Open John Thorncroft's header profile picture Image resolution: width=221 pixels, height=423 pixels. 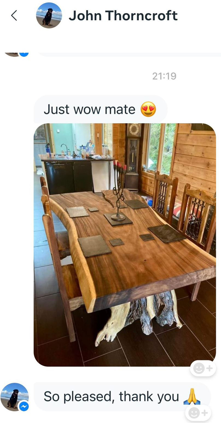tap(49, 15)
